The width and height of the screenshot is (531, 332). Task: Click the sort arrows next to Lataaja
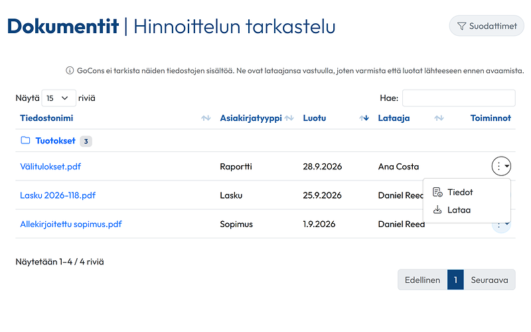(439, 118)
